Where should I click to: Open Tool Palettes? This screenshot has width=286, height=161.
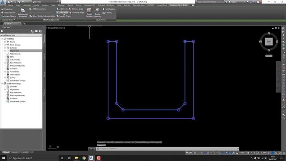[x=109, y=9]
